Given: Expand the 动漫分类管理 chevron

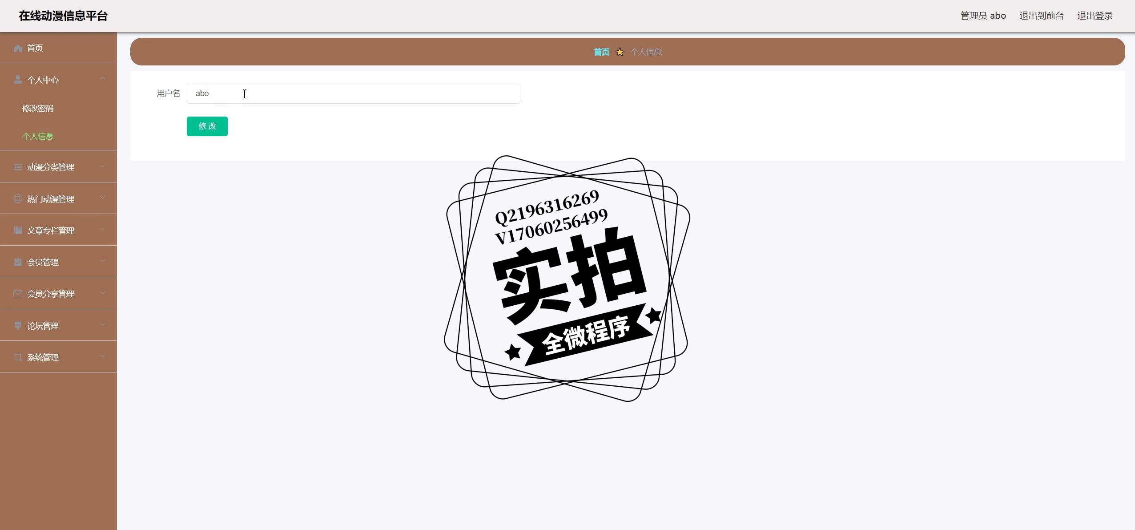Looking at the screenshot, I should click(103, 166).
